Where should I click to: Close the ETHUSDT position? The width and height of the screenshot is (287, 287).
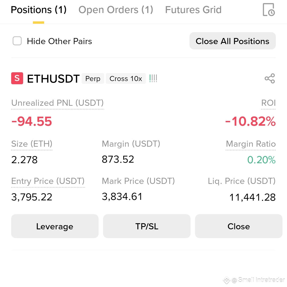point(239,226)
